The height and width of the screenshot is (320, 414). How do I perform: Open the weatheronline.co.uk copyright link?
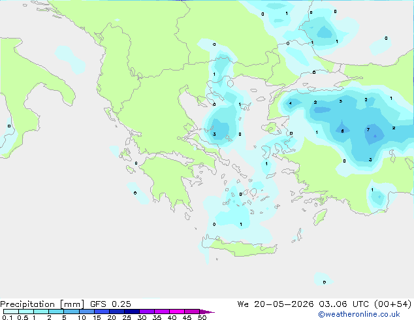pos(359,314)
